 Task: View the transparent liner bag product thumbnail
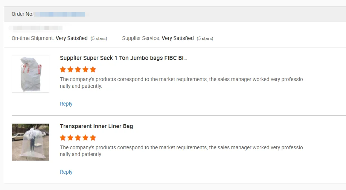click(x=30, y=142)
